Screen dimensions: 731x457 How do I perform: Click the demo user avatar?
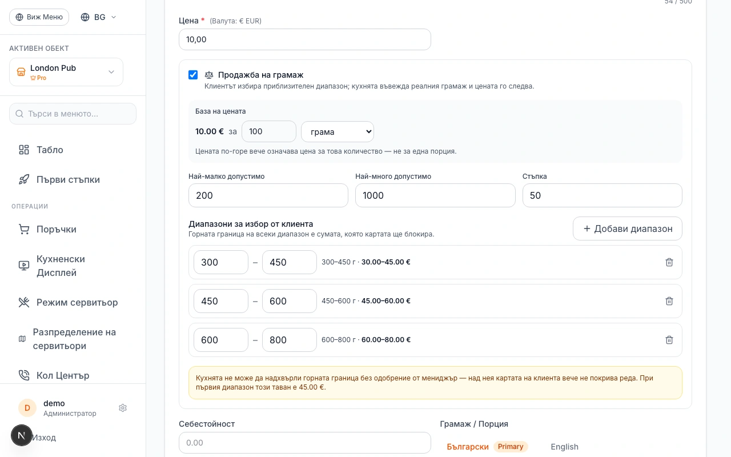pos(27,408)
